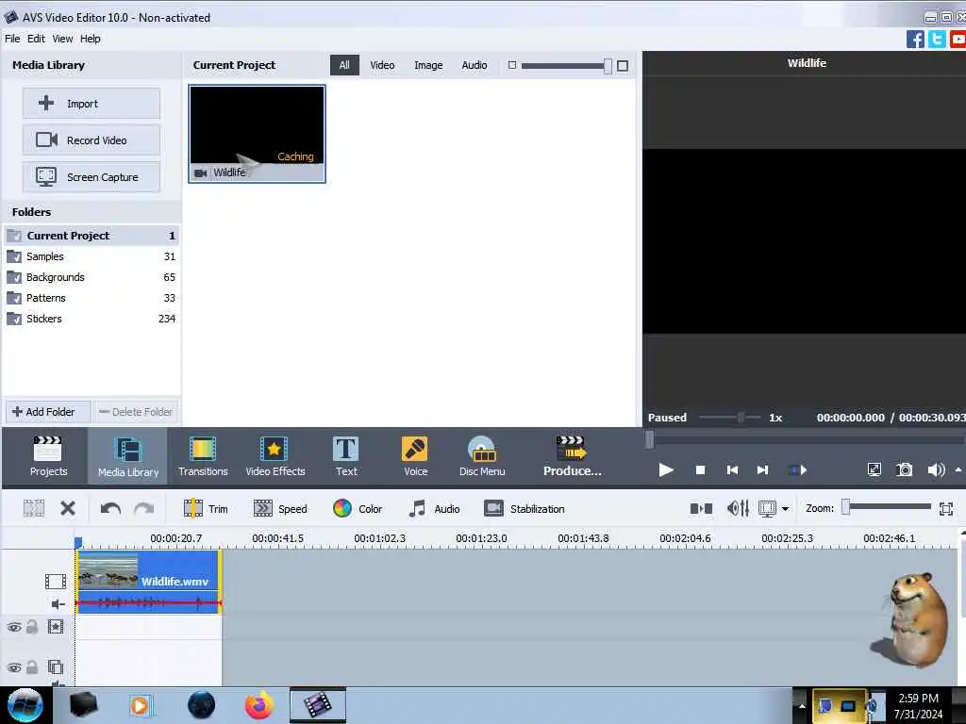
Task: Open the Color correction tool
Action: [x=358, y=508]
